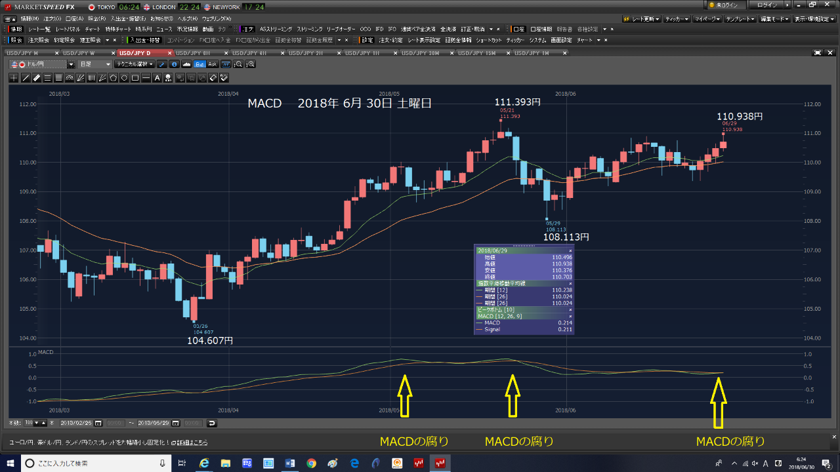Toggle the chart information (i) button
Viewport: 840px width, 472px height.
(x=174, y=64)
